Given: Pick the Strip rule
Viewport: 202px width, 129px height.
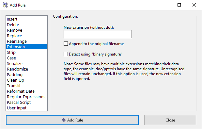Looking at the screenshot, I should (26, 52).
